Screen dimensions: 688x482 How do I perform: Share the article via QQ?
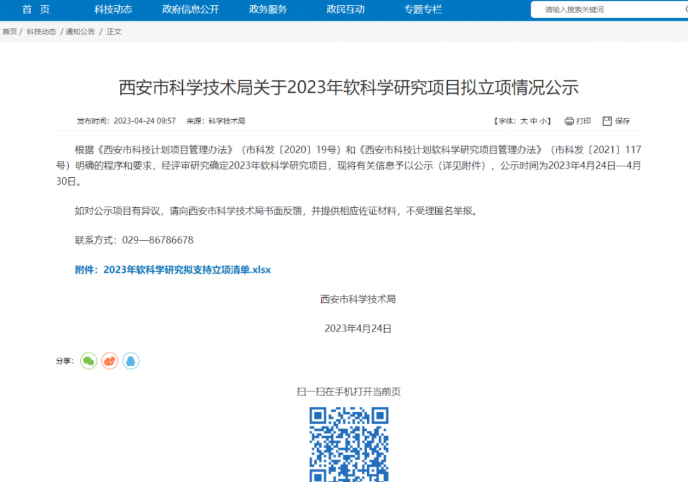click(131, 361)
